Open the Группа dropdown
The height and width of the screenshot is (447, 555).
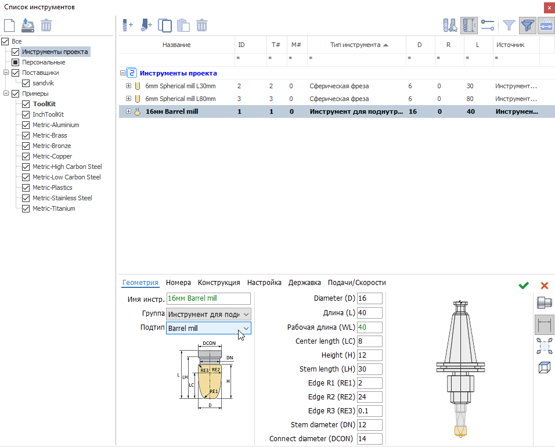(x=208, y=314)
